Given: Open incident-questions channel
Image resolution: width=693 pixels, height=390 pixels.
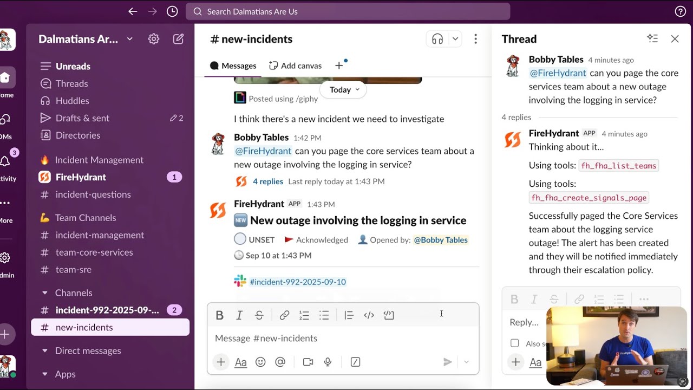Looking at the screenshot, I should [x=110, y=194].
